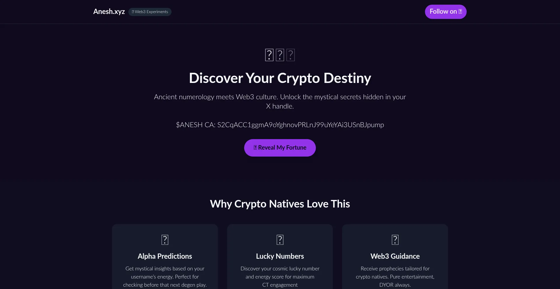Click the Alpha Predictions card icon
Screen dimensions: 560x289
[165, 240]
